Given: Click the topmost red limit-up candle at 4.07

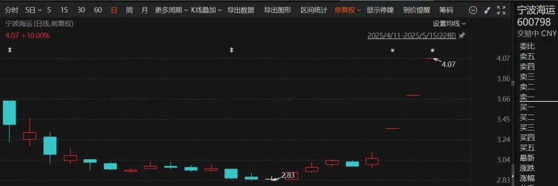Looking at the screenshot, I should (433, 58).
